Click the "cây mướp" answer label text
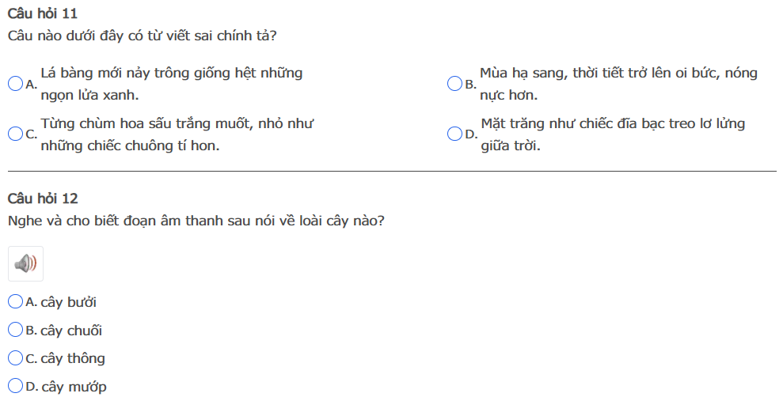Viewport: 783px width, 397px height. (74, 388)
